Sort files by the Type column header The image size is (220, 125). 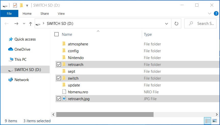coord(148,34)
